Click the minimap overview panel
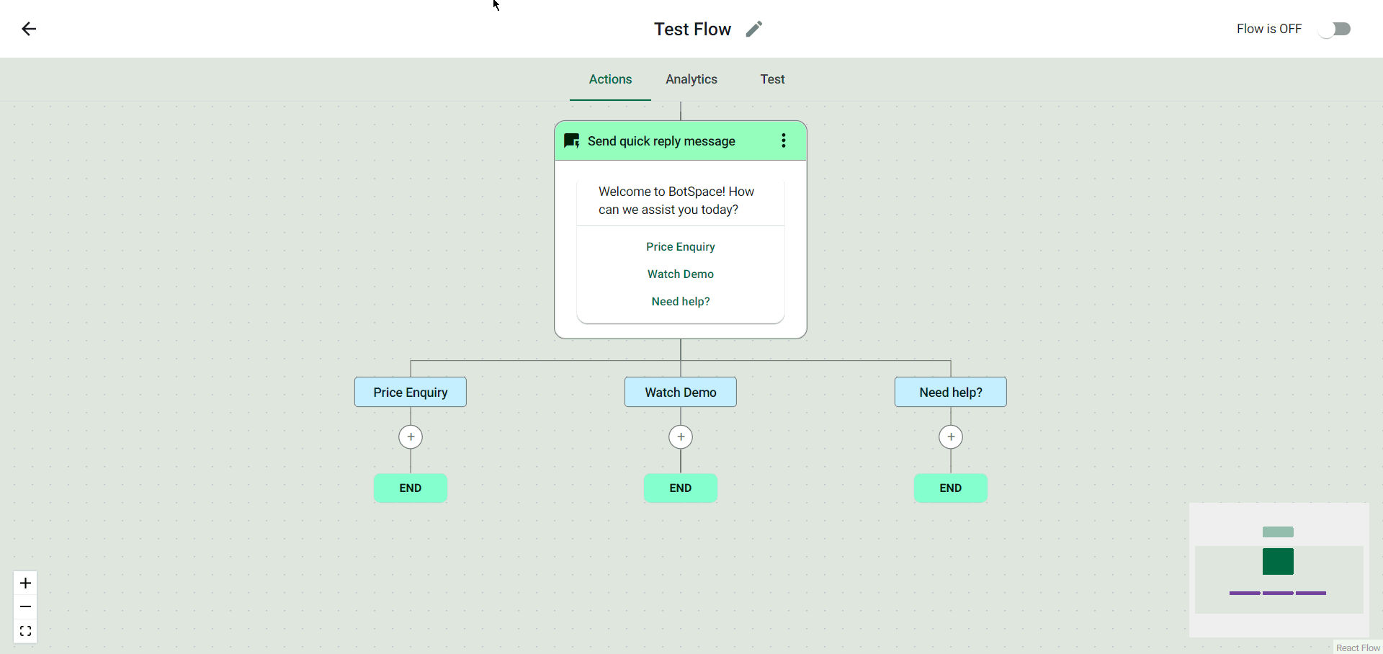Image resolution: width=1383 pixels, height=654 pixels. 1279,570
